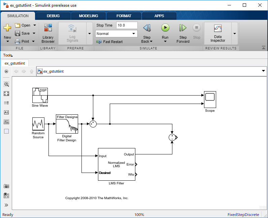Click the Step Back button

coord(147,33)
